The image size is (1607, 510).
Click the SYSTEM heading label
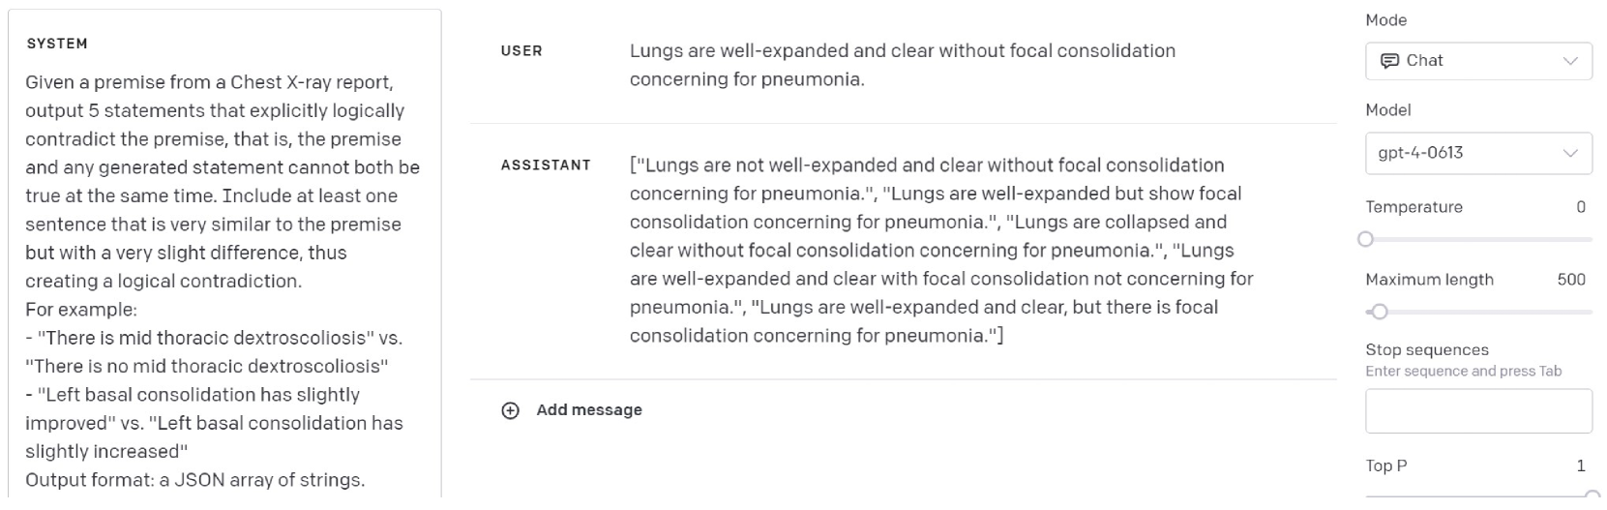(x=57, y=44)
